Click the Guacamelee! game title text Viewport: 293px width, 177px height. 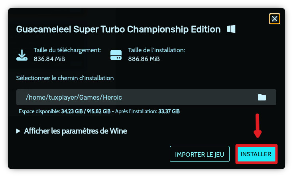118,29
